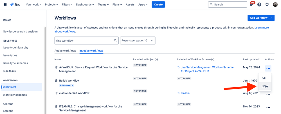Click the Jira logo
This screenshot has height=114, width=281.
tap(15, 5)
